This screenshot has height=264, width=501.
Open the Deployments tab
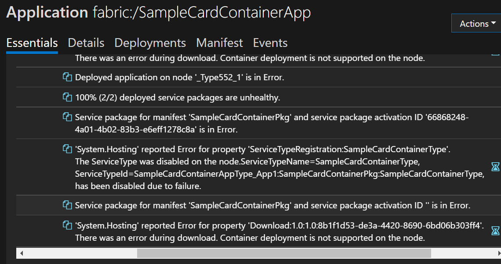pyautogui.click(x=150, y=43)
